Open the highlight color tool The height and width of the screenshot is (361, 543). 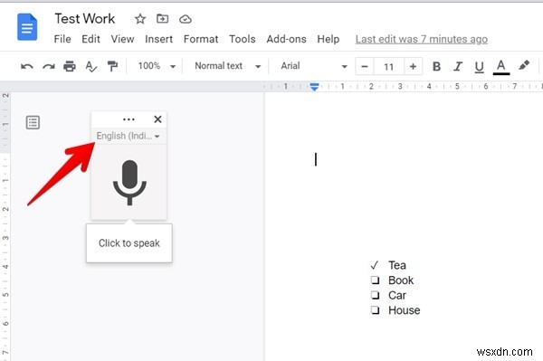(x=524, y=65)
